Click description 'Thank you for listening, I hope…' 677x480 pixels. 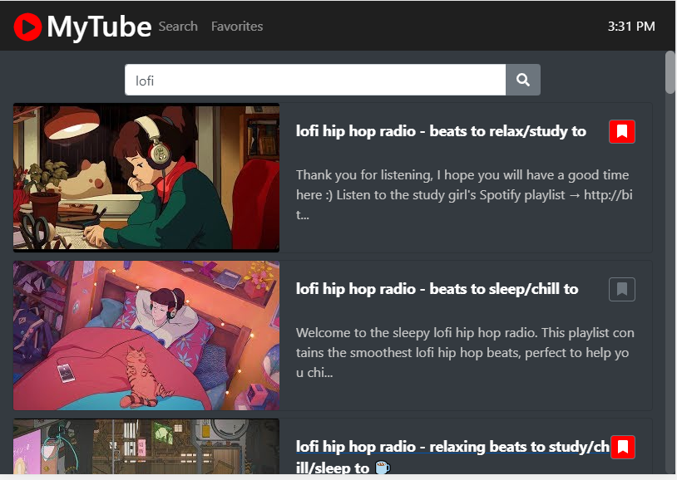[465, 194]
